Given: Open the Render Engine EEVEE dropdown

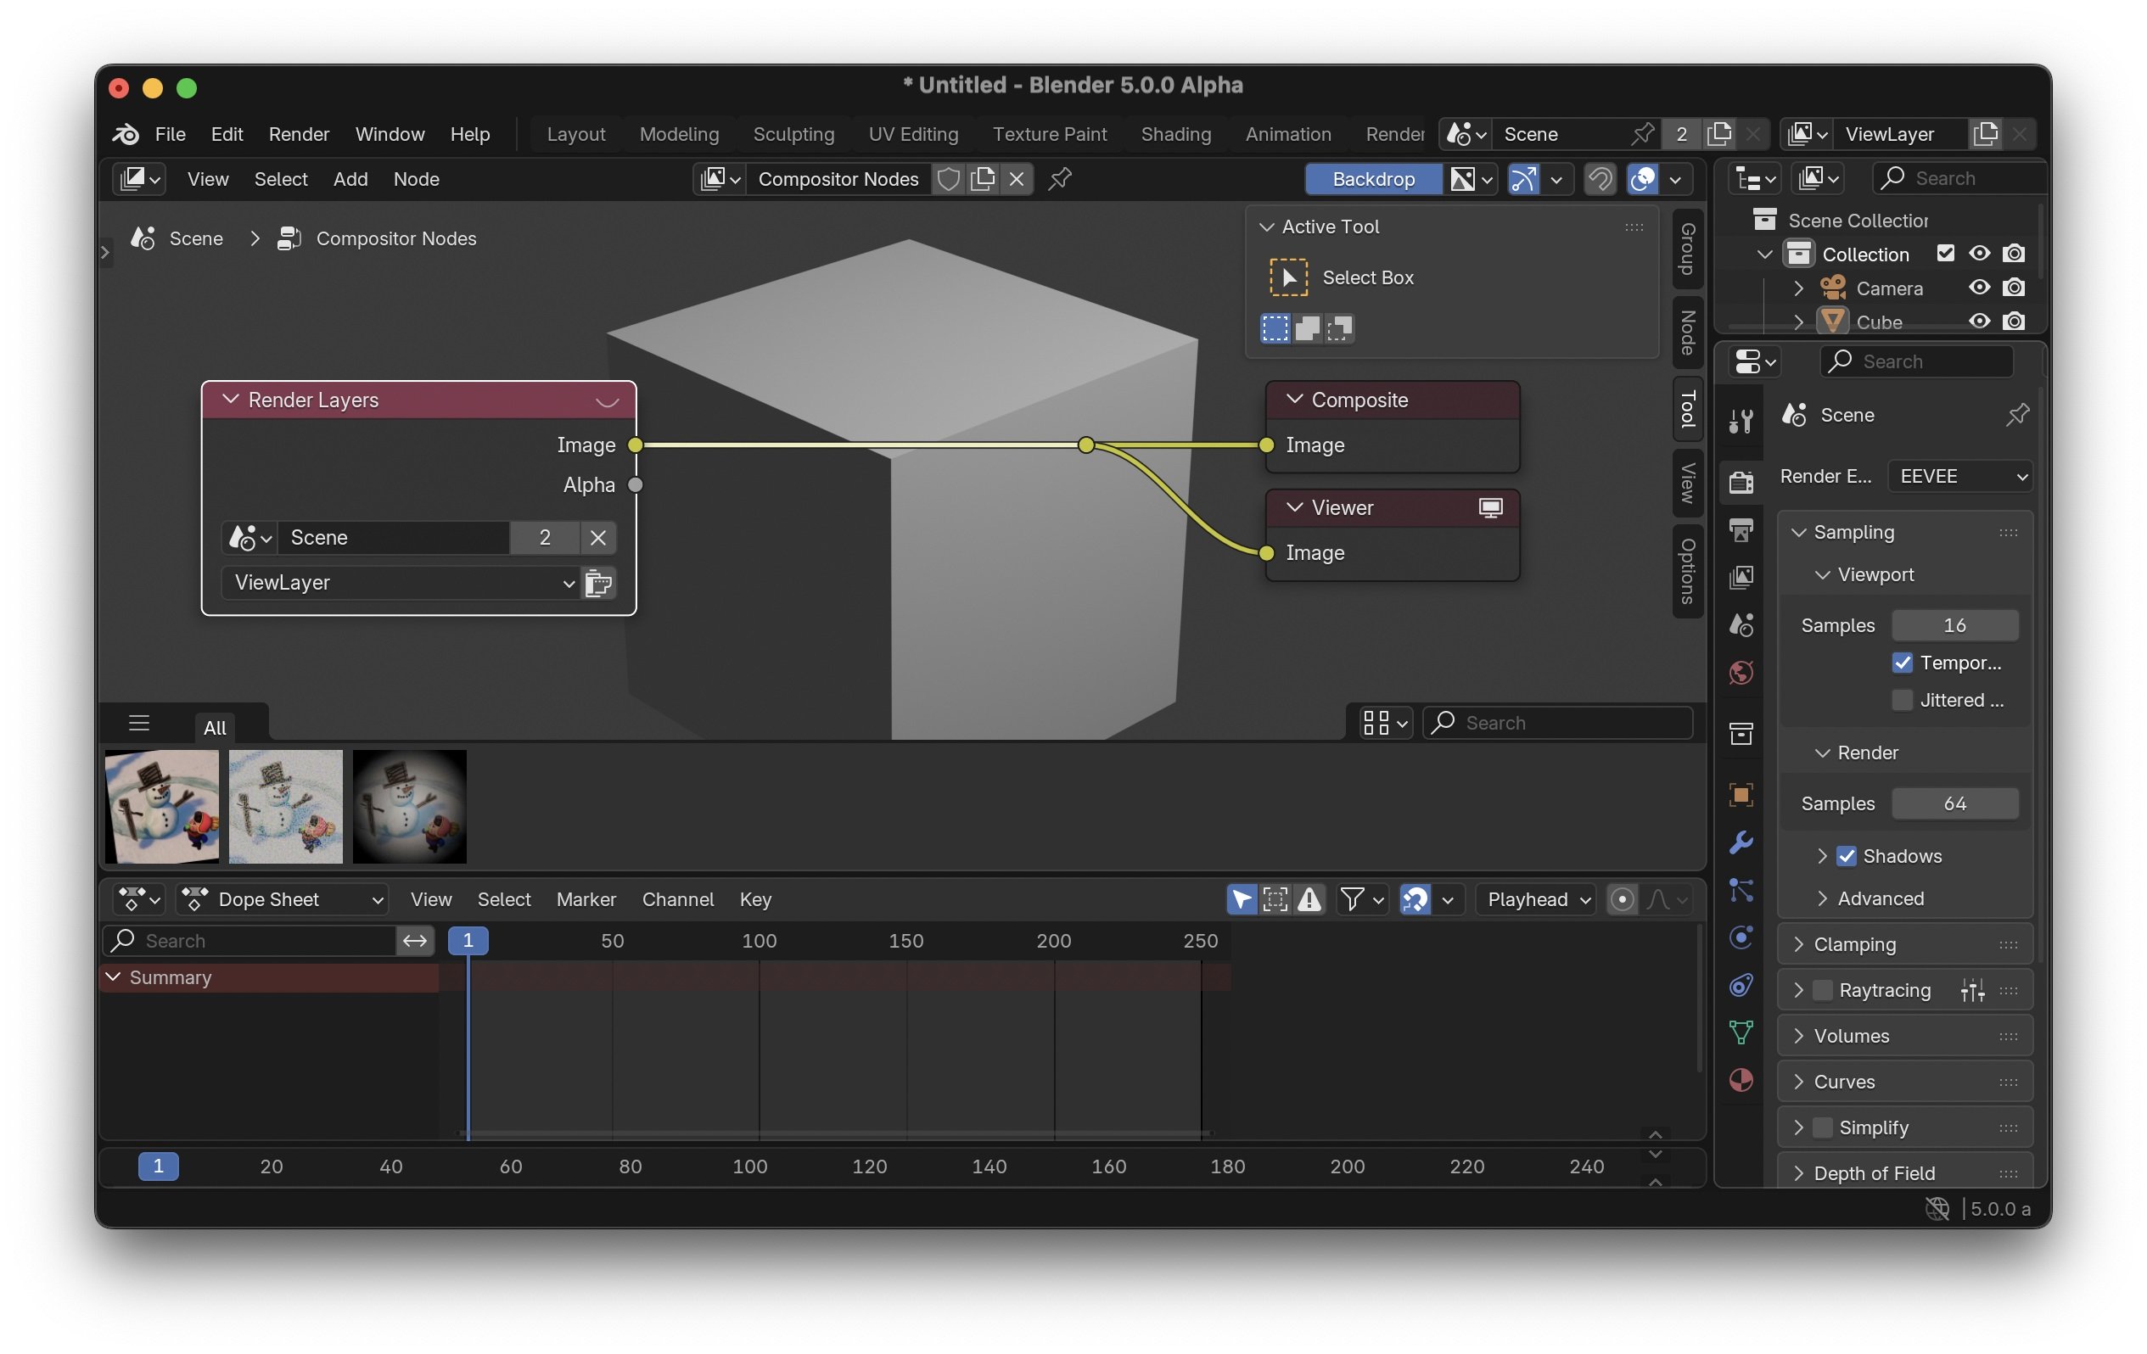Looking at the screenshot, I should [1959, 476].
